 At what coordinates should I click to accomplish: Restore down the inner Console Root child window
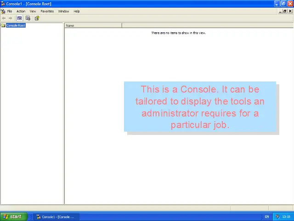[285, 11]
